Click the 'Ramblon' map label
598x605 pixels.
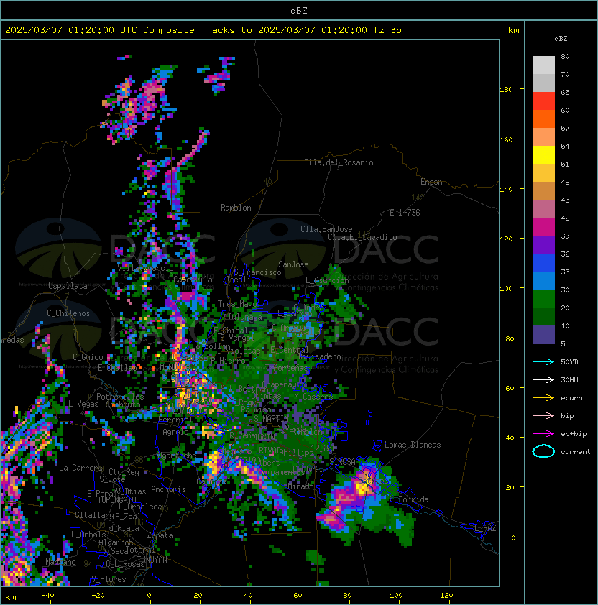coord(236,208)
